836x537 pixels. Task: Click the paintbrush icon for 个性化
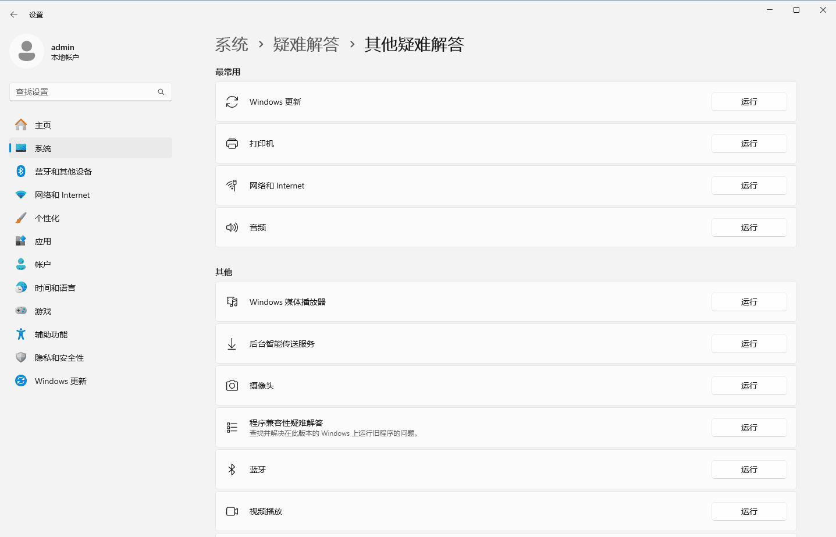point(21,218)
